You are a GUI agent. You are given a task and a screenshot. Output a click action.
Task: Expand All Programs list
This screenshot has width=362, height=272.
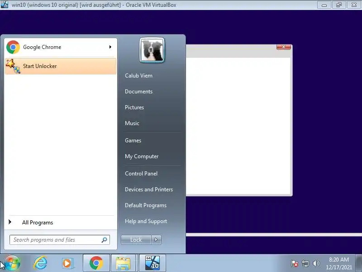point(38,223)
